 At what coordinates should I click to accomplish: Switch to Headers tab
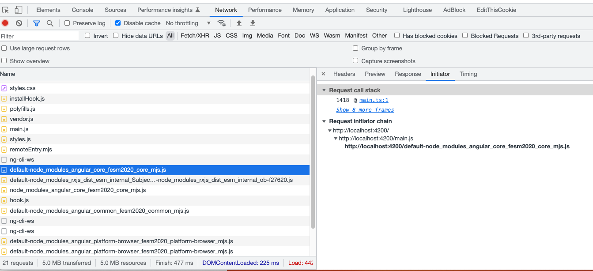pos(344,74)
